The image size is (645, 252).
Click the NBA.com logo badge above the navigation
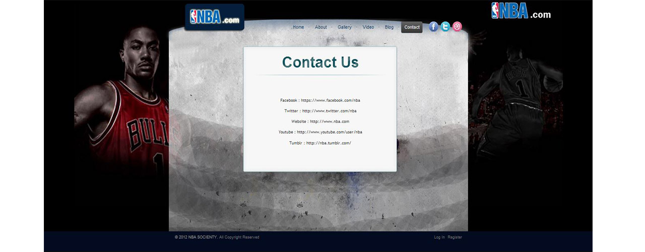tap(215, 17)
